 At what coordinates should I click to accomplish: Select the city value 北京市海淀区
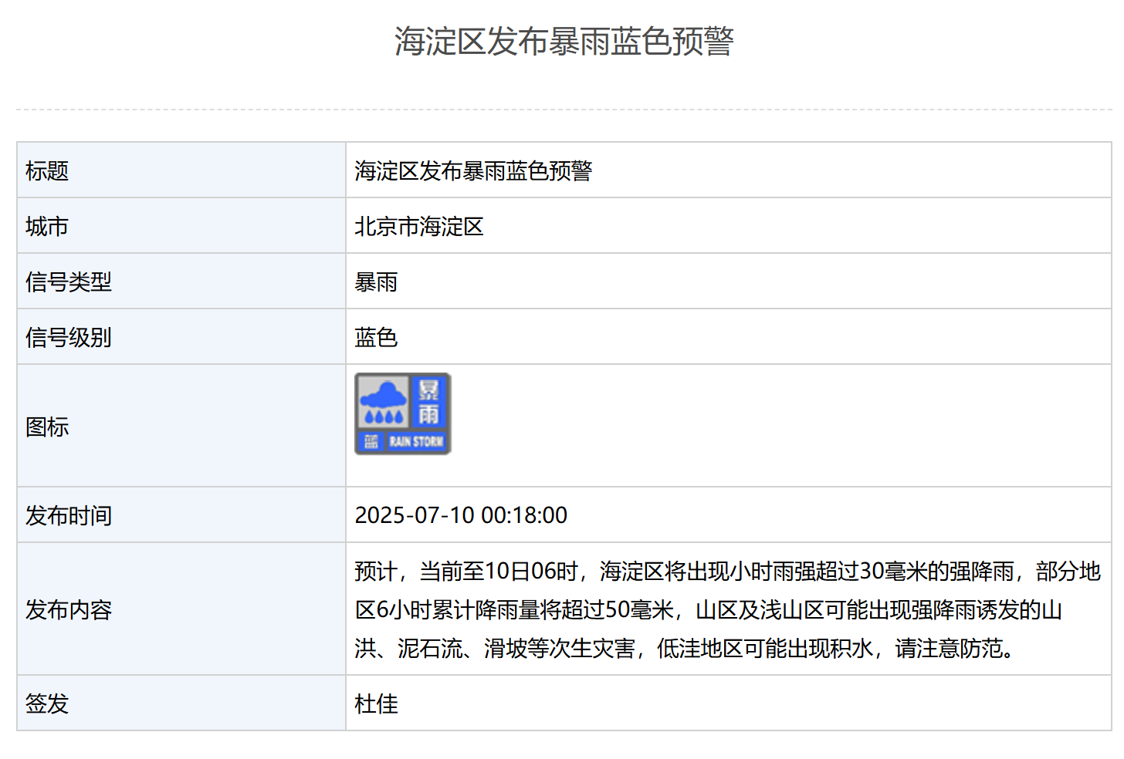point(419,226)
